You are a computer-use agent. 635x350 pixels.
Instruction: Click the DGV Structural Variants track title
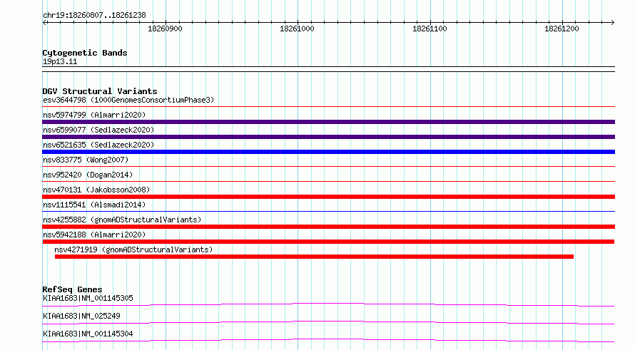point(100,91)
